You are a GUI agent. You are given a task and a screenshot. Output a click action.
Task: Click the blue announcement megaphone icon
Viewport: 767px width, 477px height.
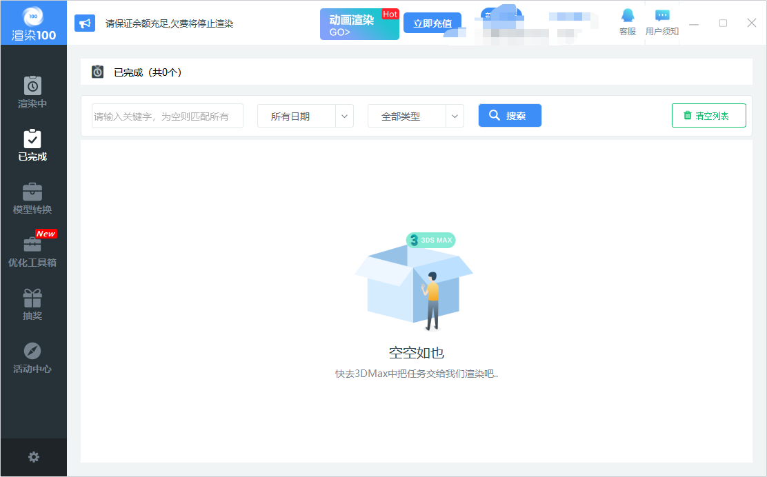(x=85, y=23)
